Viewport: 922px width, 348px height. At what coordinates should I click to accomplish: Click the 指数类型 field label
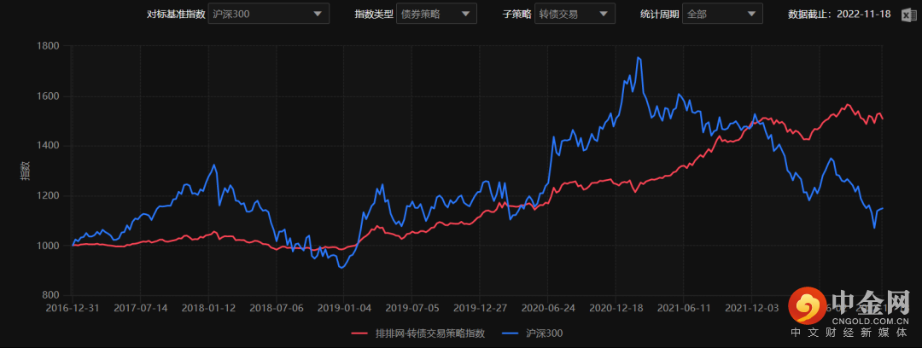(x=373, y=14)
